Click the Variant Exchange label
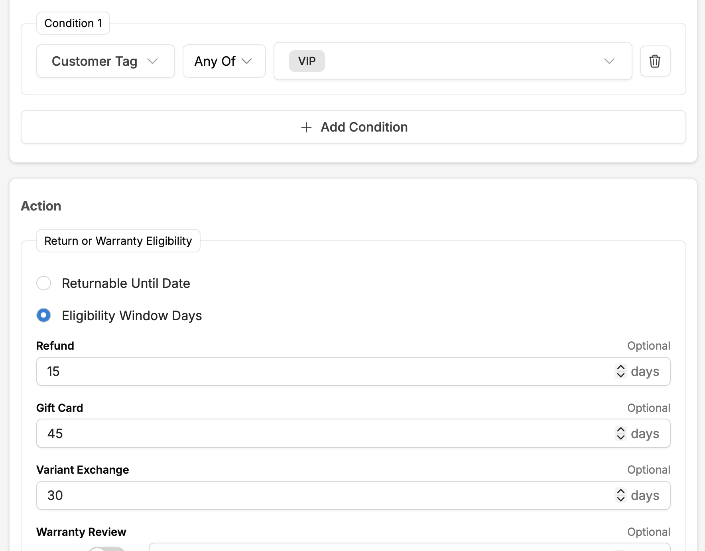Viewport: 705px width, 551px height. [x=83, y=470]
